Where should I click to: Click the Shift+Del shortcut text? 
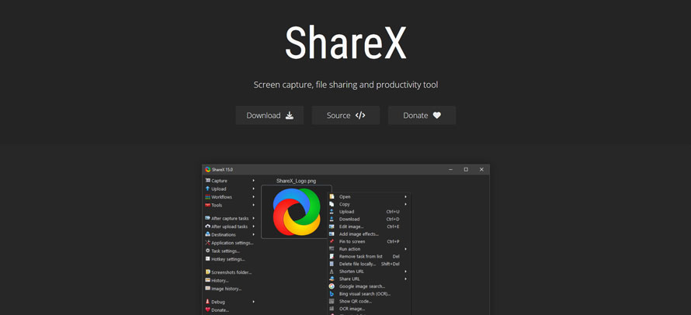click(x=391, y=264)
